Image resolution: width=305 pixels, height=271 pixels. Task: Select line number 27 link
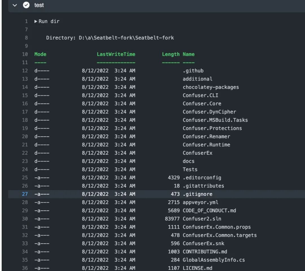click(x=25, y=194)
